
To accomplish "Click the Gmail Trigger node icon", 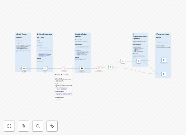I will 24,68.
